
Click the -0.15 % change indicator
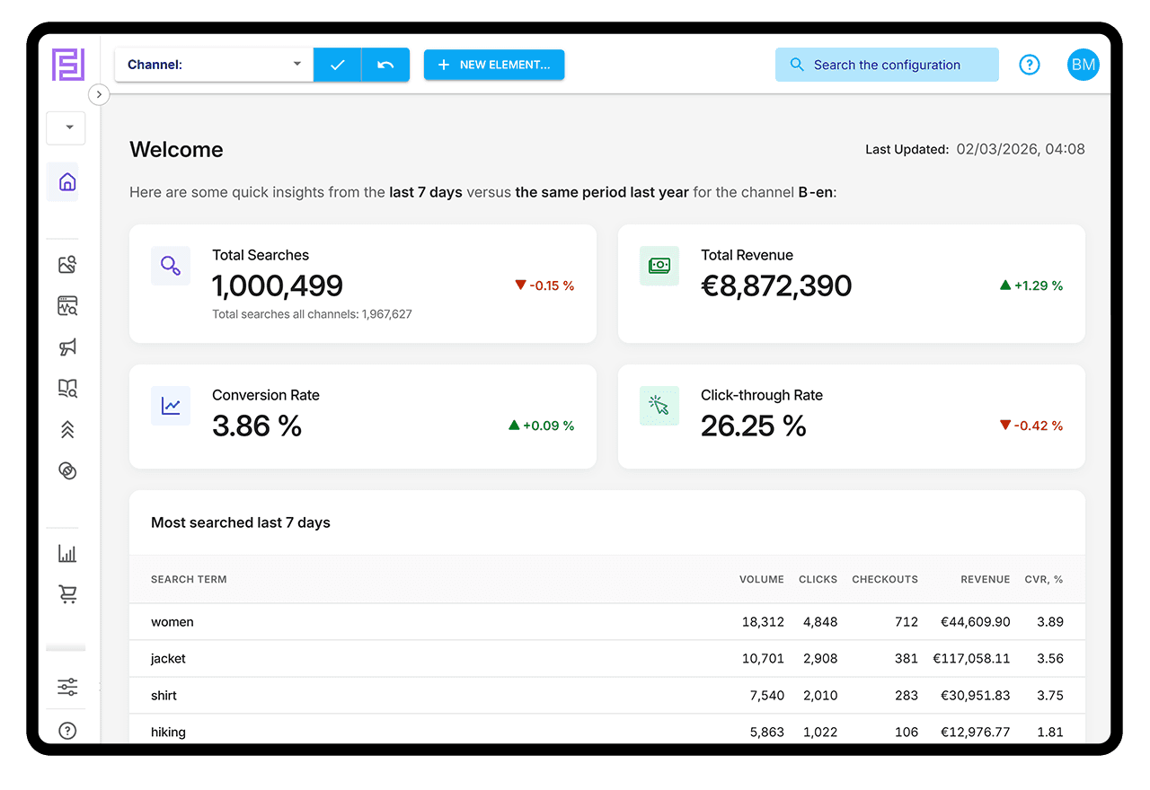coord(544,285)
